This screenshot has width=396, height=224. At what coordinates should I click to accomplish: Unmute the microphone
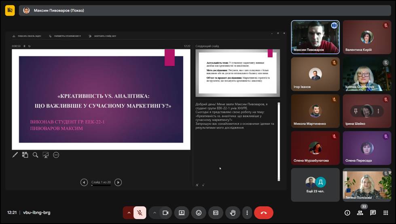coord(140,213)
